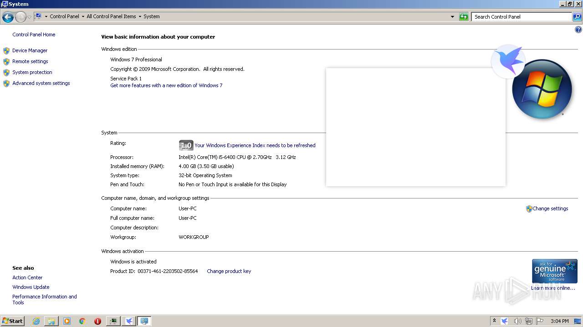Refresh the System page
The height and width of the screenshot is (327, 583).
click(x=464, y=17)
